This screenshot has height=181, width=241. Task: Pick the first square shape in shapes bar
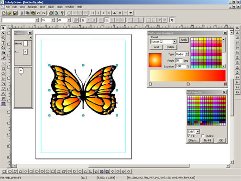(4, 171)
